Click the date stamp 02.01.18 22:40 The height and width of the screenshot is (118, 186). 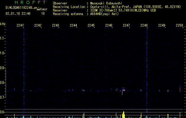pos(18,14)
